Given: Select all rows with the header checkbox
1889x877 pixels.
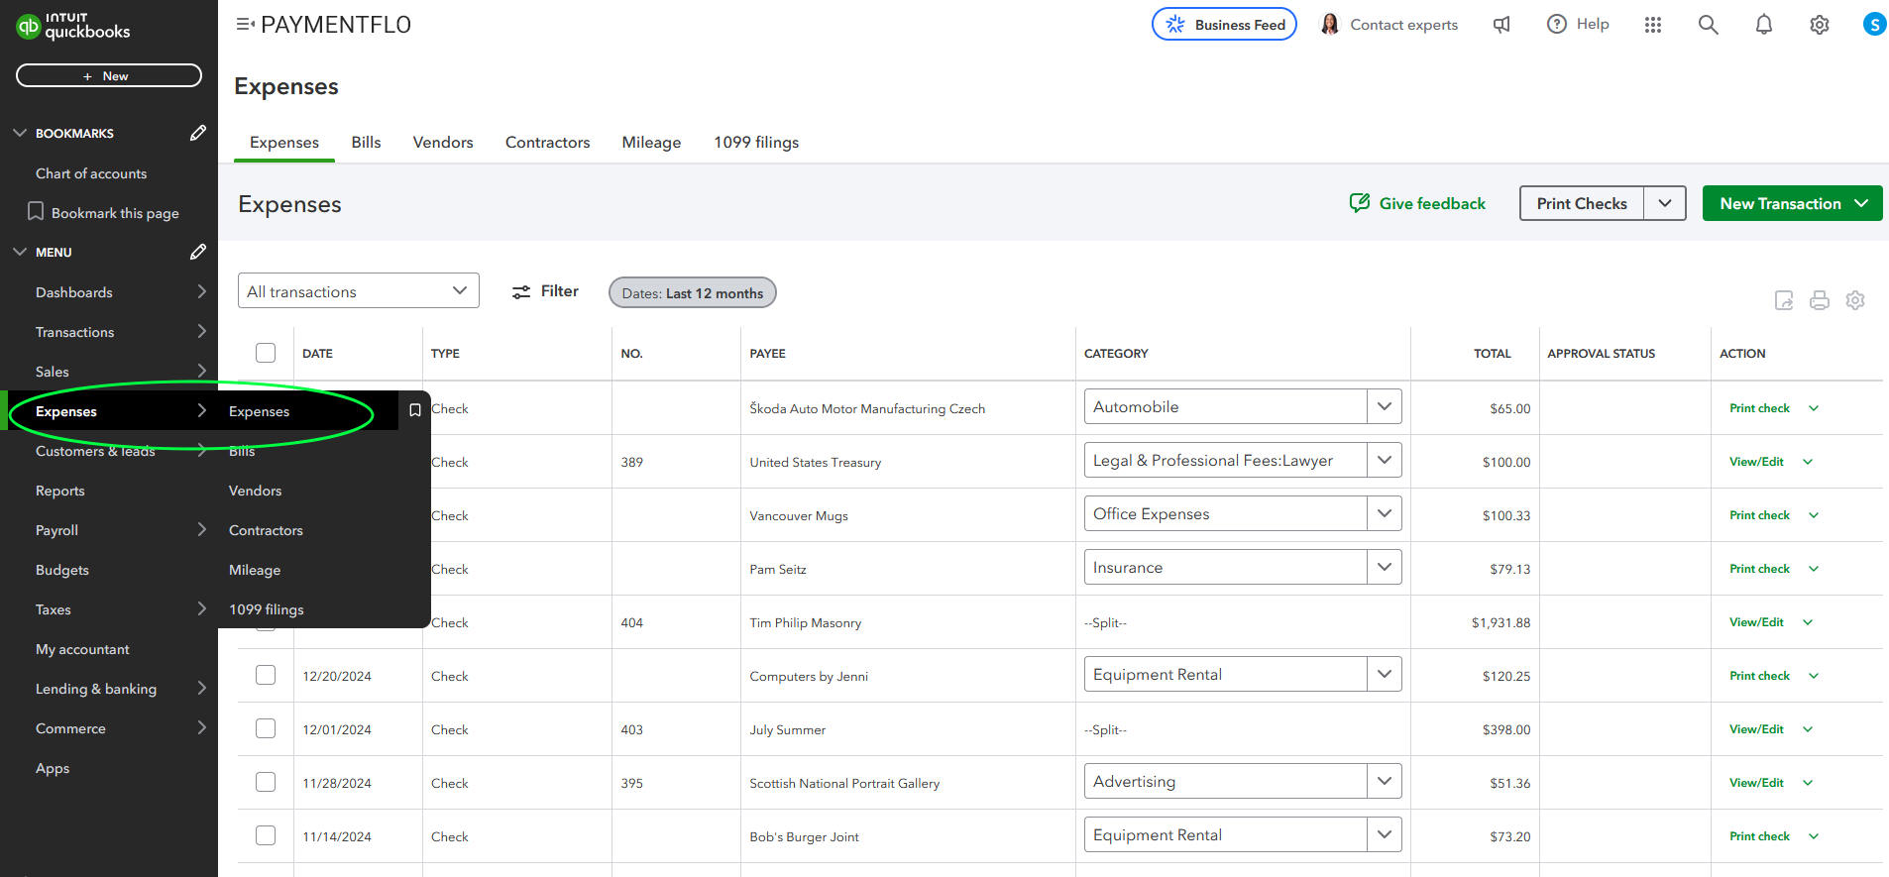Looking at the screenshot, I should point(266,353).
